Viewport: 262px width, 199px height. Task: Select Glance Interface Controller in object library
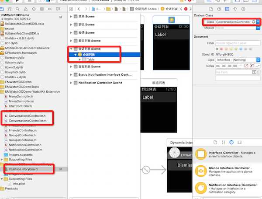(x=227, y=171)
